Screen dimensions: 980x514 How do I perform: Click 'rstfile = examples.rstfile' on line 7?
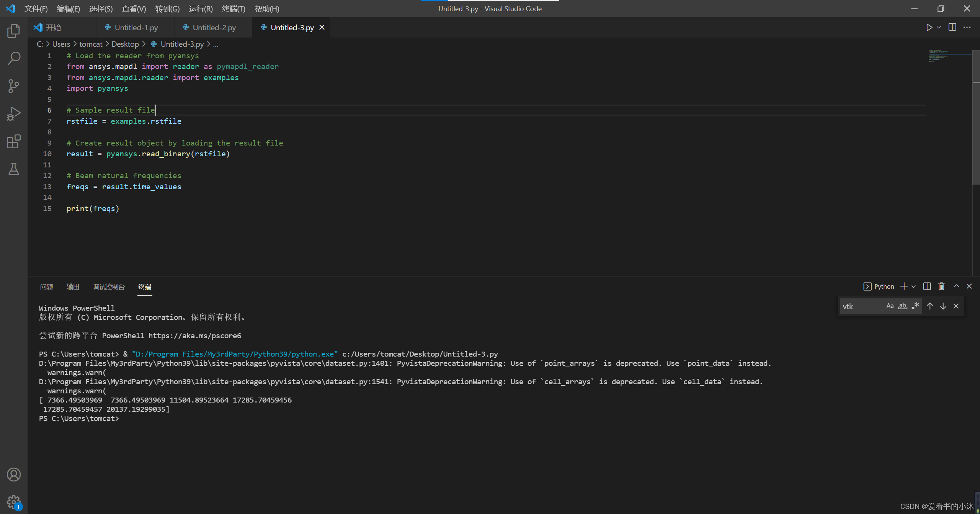pyautogui.click(x=124, y=121)
